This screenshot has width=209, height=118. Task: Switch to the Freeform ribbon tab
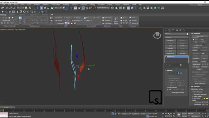click(x=12, y=15)
